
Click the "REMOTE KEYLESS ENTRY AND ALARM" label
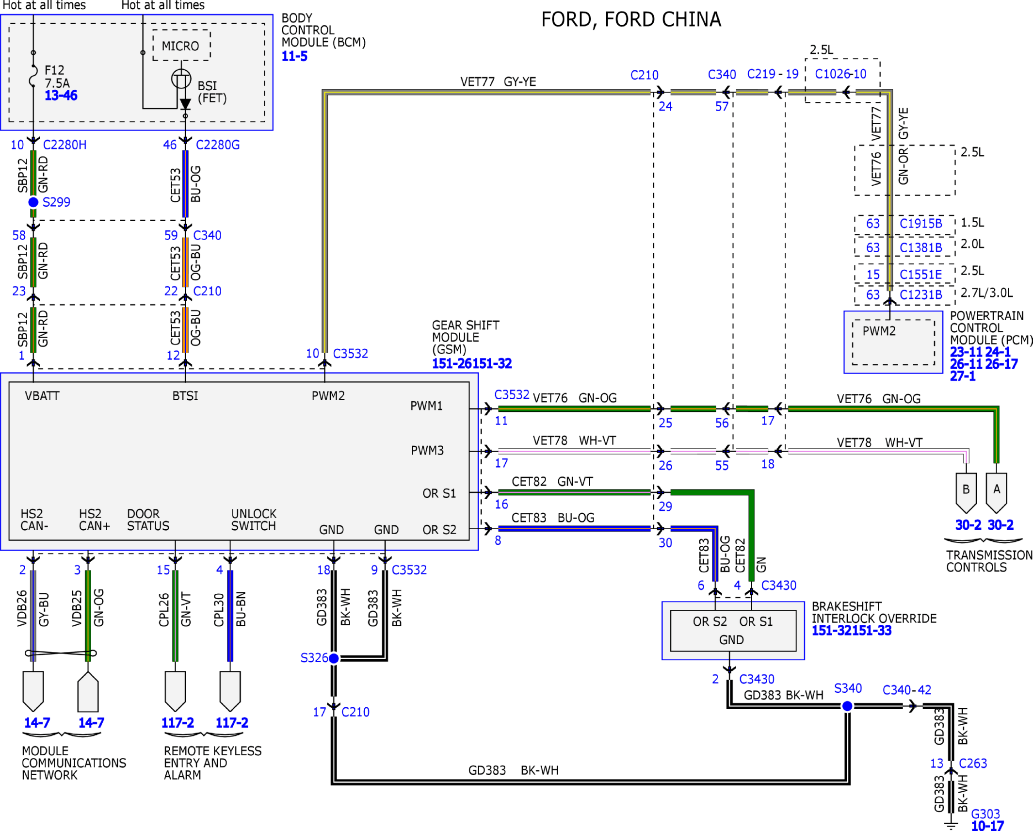tap(212, 763)
